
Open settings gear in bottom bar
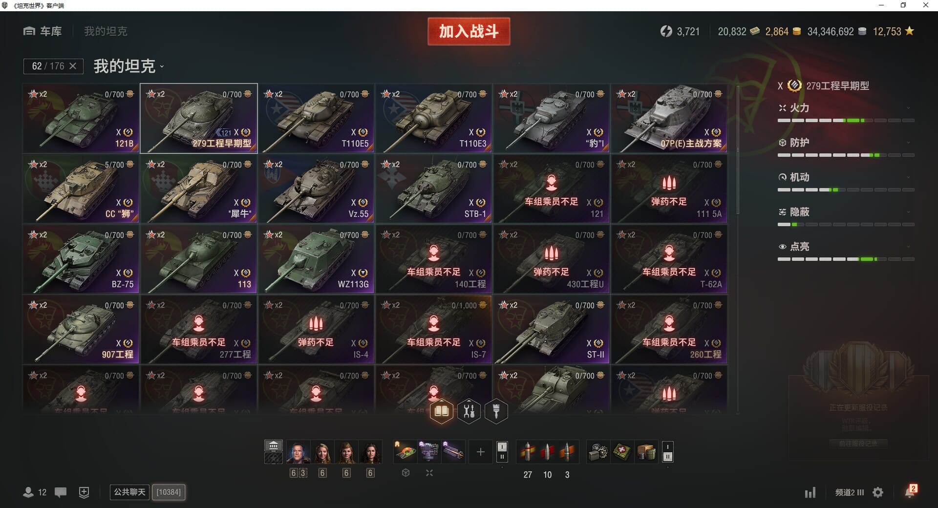[x=878, y=492]
